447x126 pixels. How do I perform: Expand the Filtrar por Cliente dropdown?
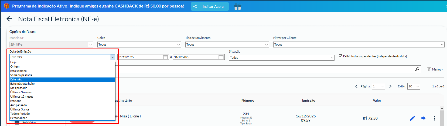point(359,45)
